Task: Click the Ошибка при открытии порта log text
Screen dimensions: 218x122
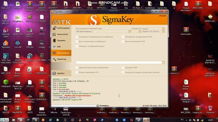Action: click(x=78, y=96)
